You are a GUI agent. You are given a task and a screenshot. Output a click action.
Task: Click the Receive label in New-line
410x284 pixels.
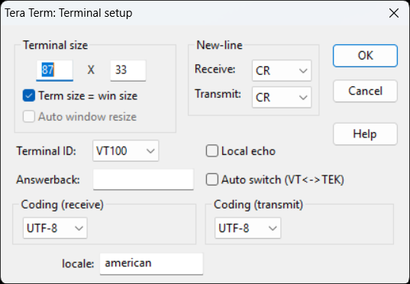tap(215, 69)
